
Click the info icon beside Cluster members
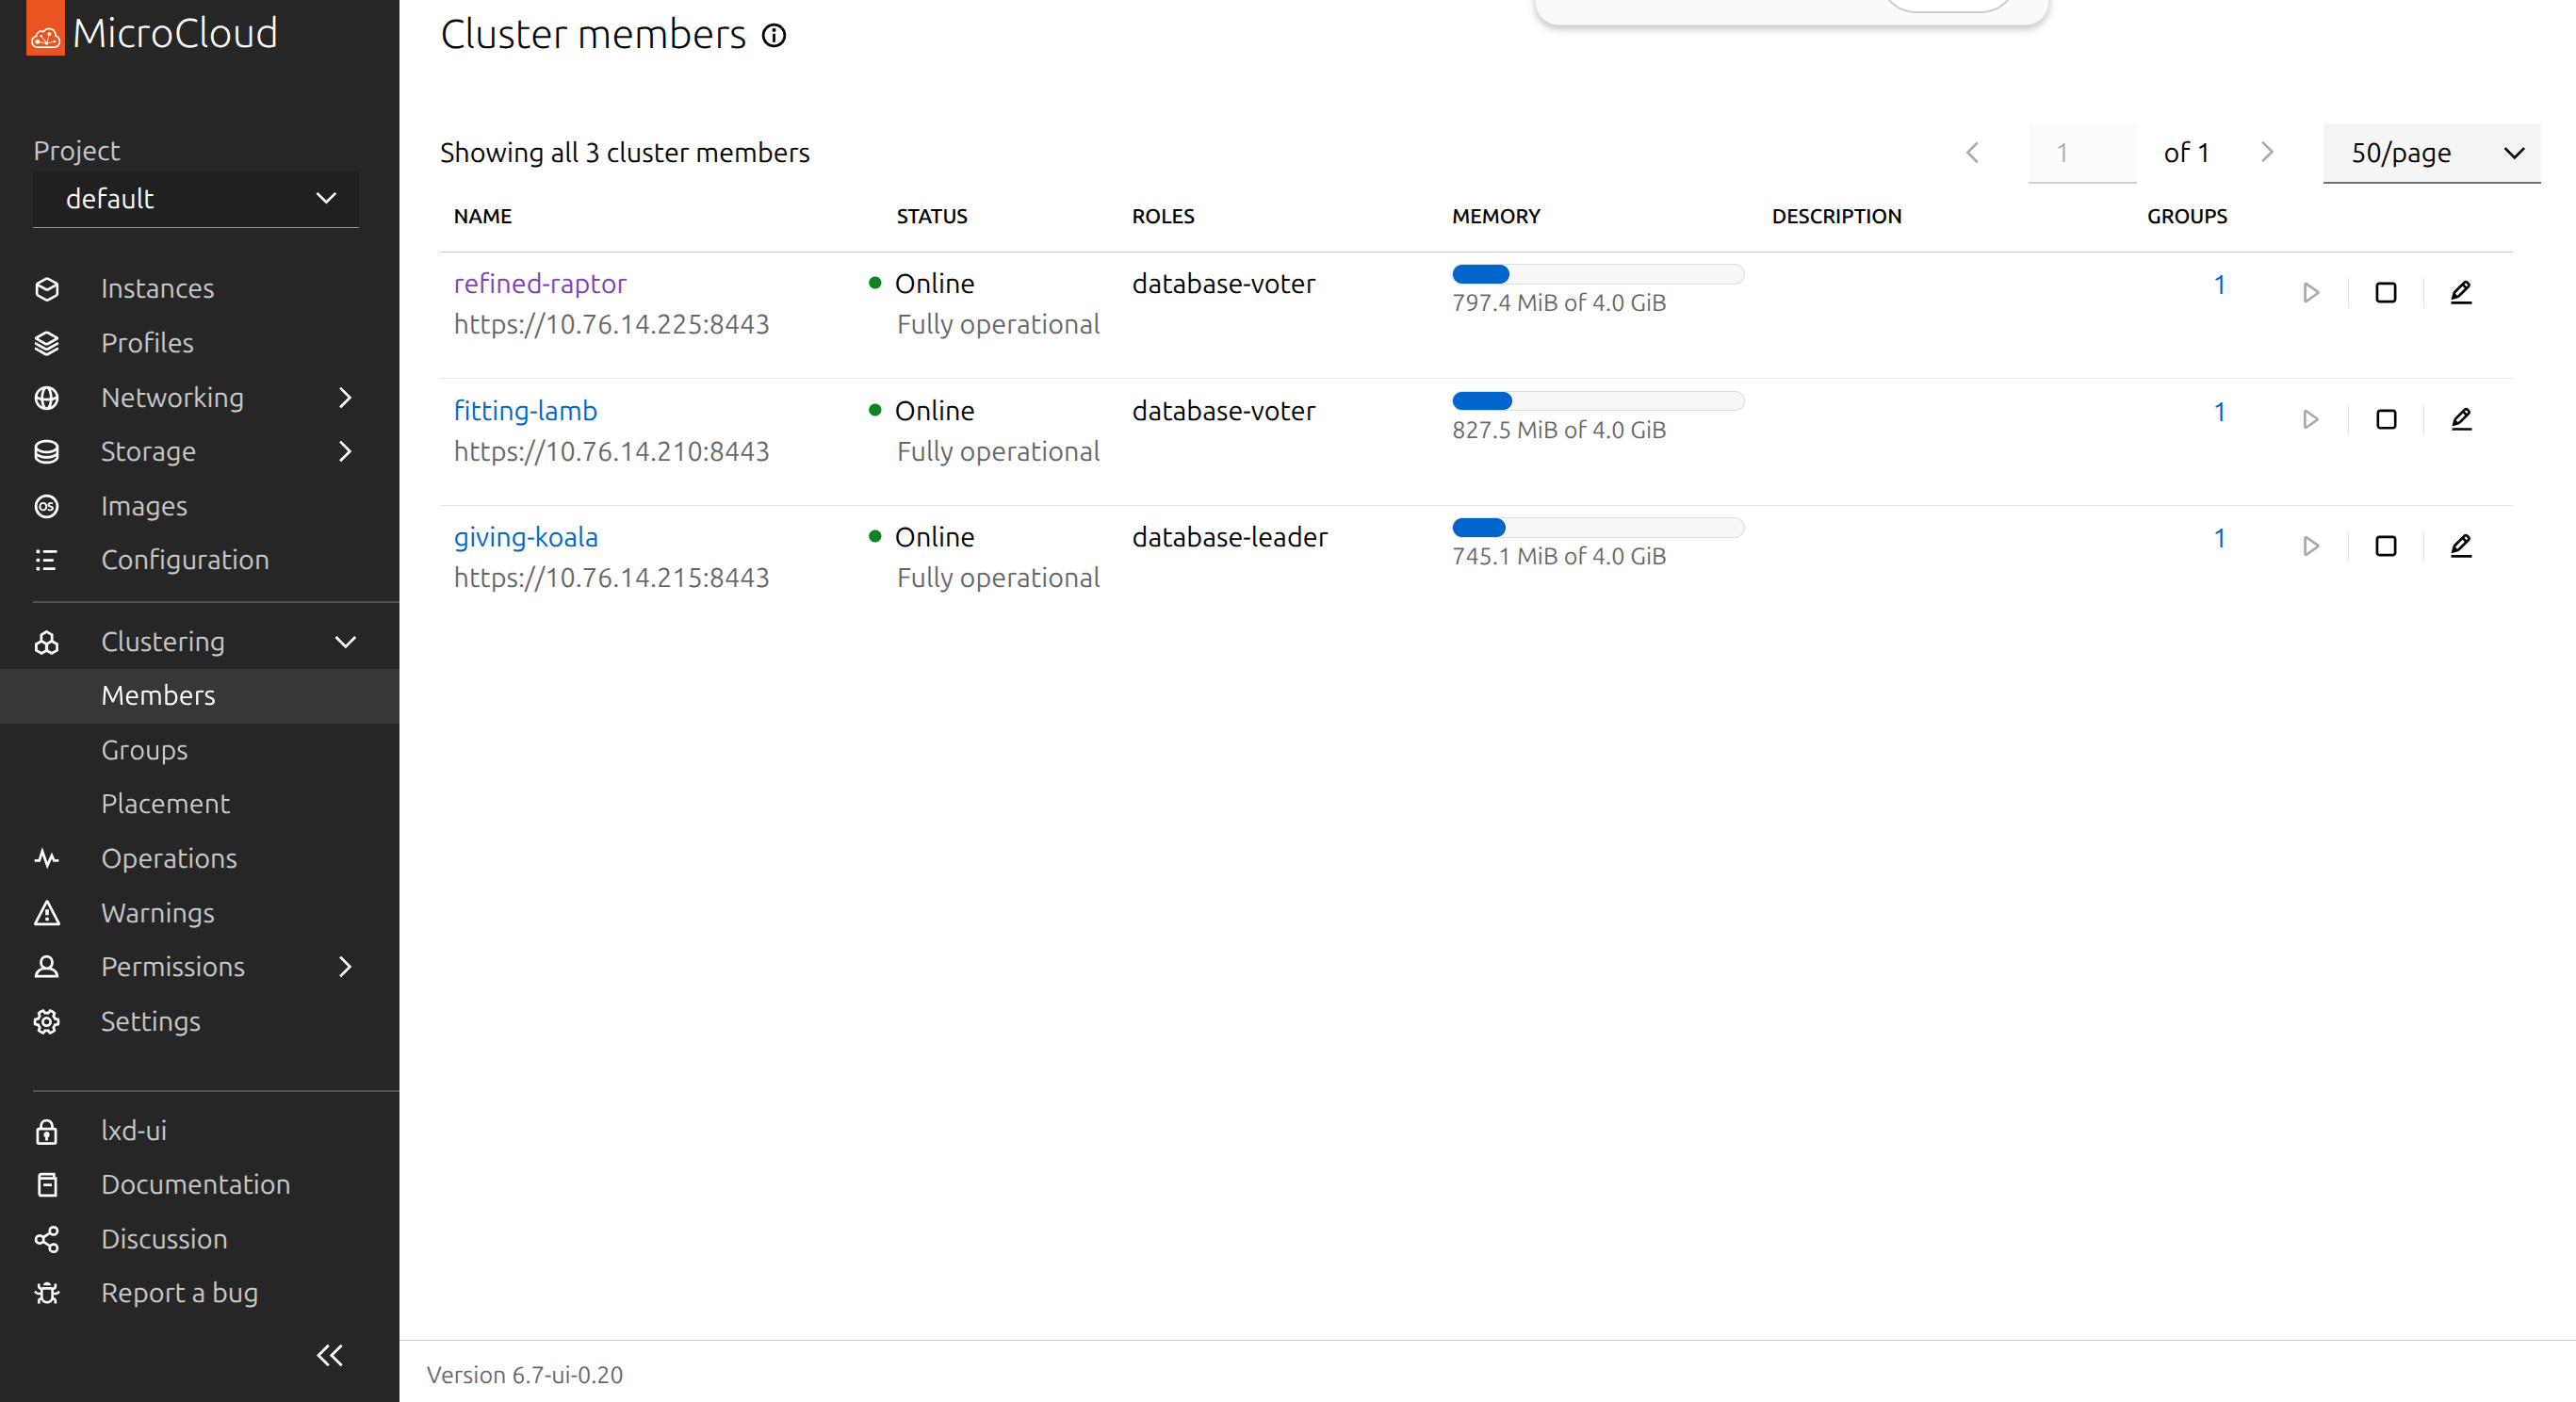(774, 36)
